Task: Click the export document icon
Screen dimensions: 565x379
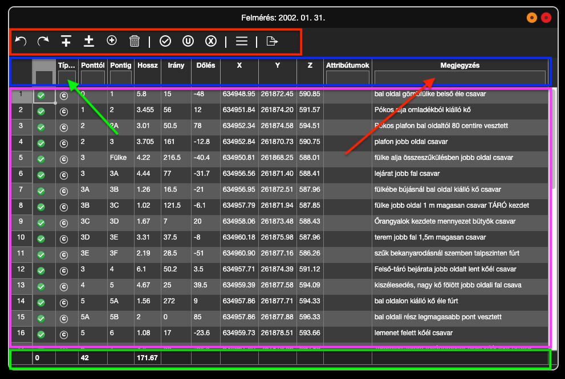Action: 273,41
